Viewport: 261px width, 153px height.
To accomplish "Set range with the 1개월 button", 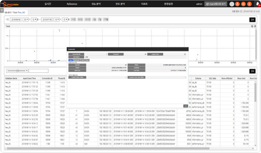I will click(x=106, y=20).
